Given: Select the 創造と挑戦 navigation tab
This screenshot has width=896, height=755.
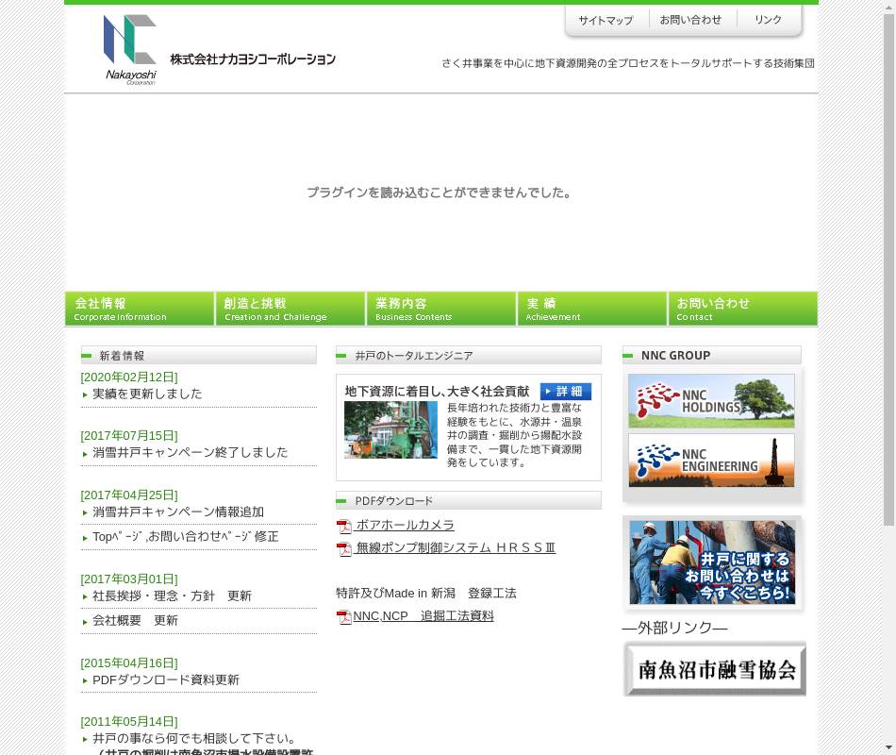Looking at the screenshot, I should pyautogui.click(x=290, y=309).
